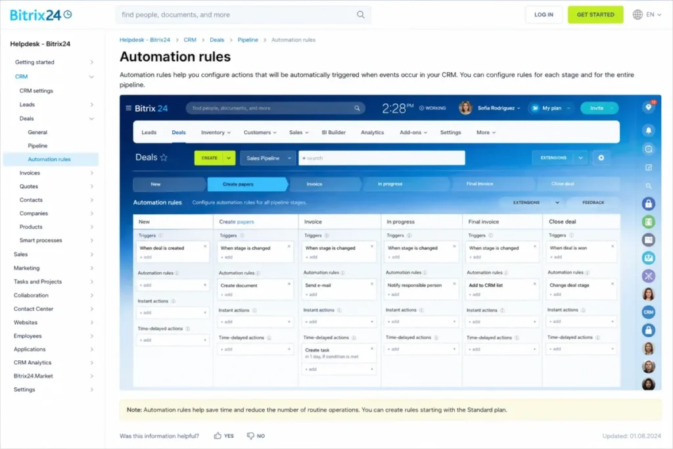Click the thumbs-up YES icon
The image size is (673, 449).
point(218,436)
